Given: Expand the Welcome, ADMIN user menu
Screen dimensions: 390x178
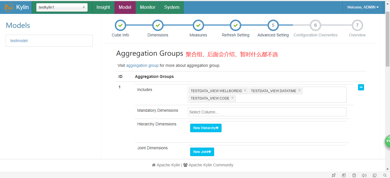Looking at the screenshot, I should (x=363, y=7).
